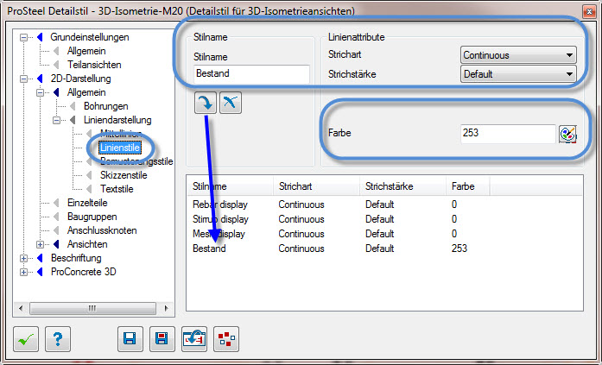Select the Linienstile tree item

click(x=120, y=148)
